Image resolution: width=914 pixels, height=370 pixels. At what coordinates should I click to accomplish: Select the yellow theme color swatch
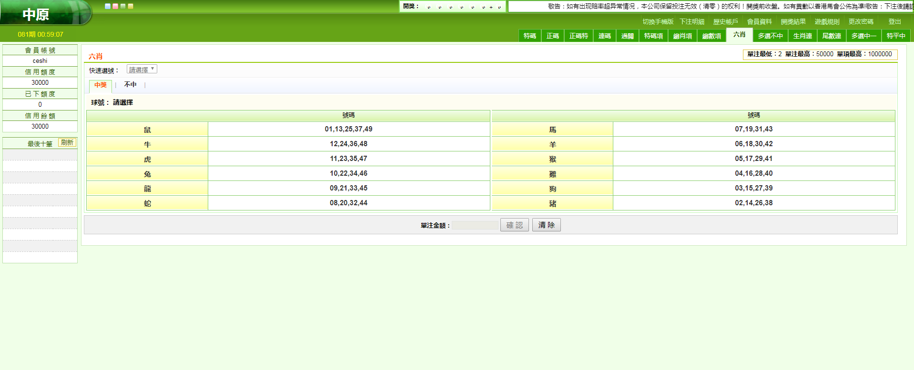(x=131, y=6)
